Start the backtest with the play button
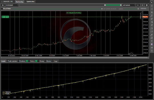This screenshot has height=100, width=154. point(138,5)
